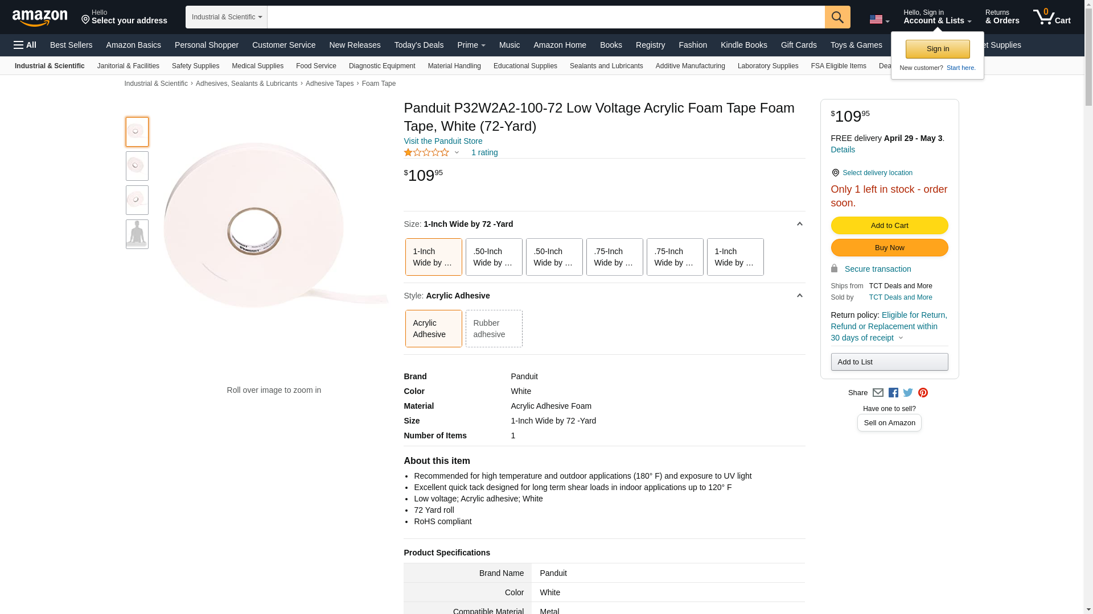Click the Add to Cart button
The image size is (1093, 614).
click(x=889, y=226)
